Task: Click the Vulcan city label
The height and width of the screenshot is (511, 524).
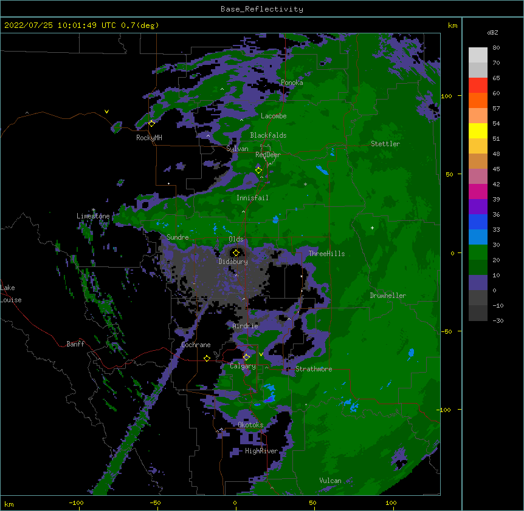Action: click(330, 481)
